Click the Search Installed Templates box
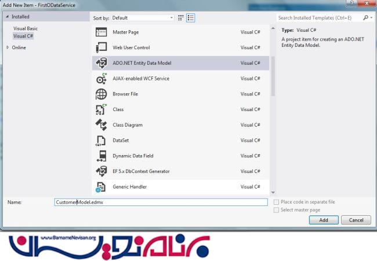This screenshot has height=261, width=377. point(320,18)
